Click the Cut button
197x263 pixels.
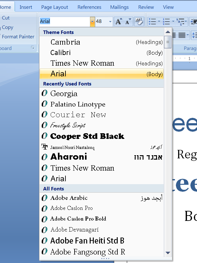pos(6,18)
